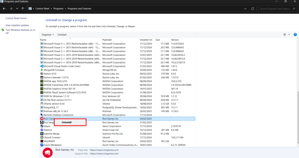Open the riotgames.com Help link
299x158 pixels.
pyautogui.click(x=104, y=150)
